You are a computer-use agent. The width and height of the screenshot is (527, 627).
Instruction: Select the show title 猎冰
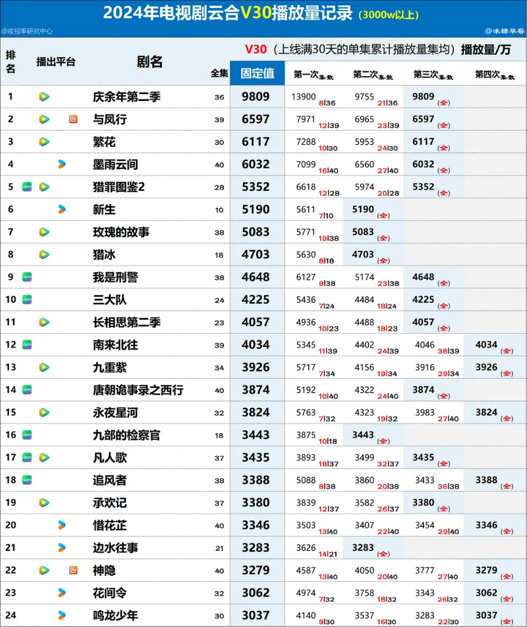[104, 255]
